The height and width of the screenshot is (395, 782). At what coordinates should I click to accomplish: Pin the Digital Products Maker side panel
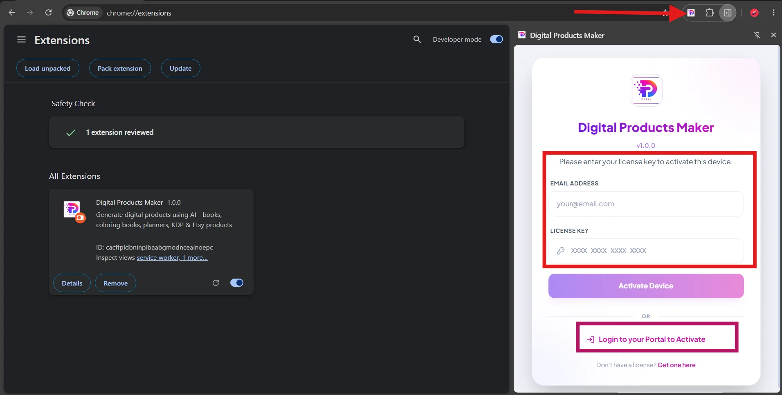(757, 35)
